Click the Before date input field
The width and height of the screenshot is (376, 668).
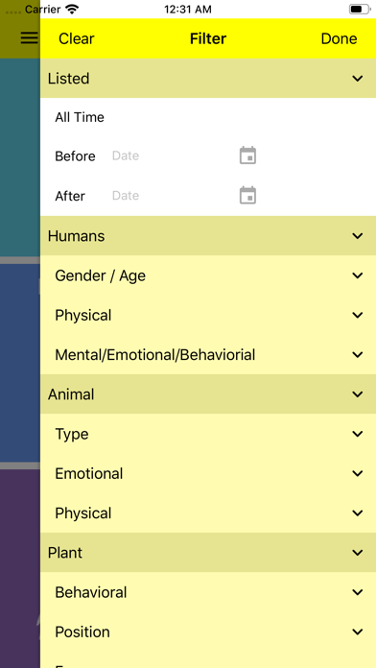click(171, 155)
